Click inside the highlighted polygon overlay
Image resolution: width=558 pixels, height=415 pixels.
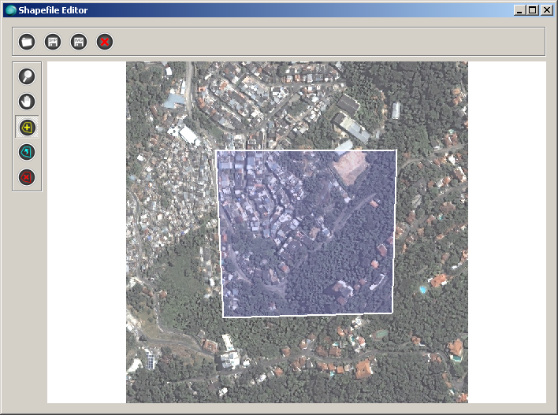point(307,234)
